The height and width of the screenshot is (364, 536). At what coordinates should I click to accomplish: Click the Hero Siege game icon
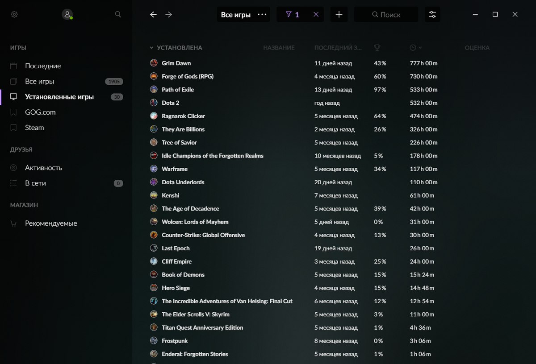(x=154, y=288)
